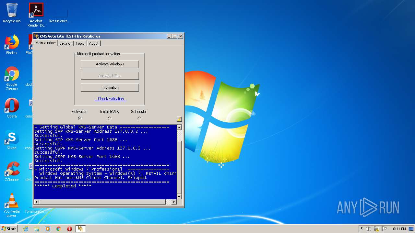Image resolution: width=415 pixels, height=233 pixels.
Task: Click the taskbar clock showing 10:11 PM
Action: 398,229
